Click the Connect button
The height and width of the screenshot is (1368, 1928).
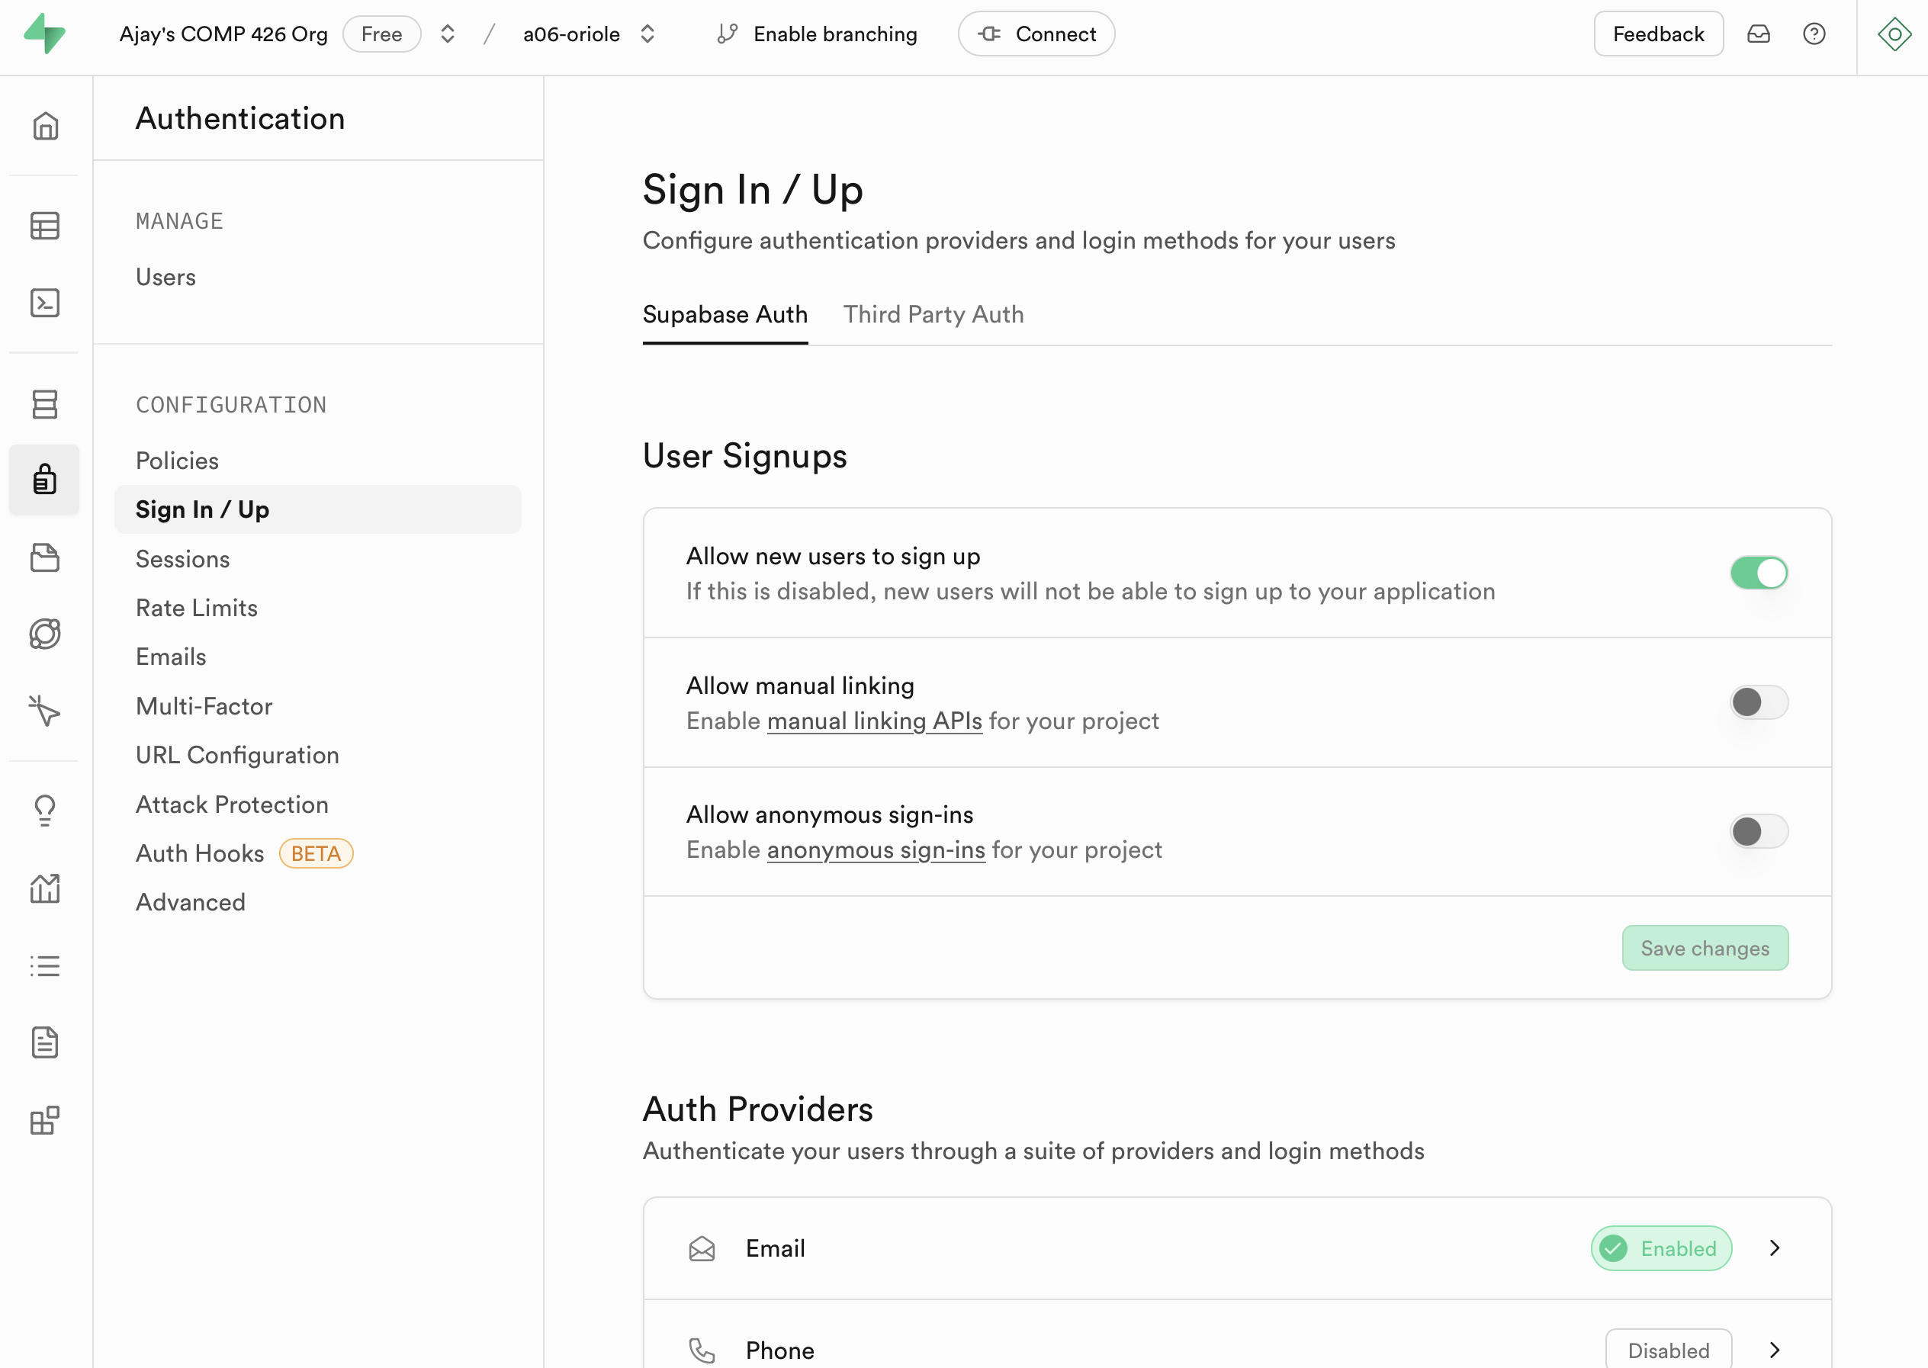click(x=1036, y=34)
